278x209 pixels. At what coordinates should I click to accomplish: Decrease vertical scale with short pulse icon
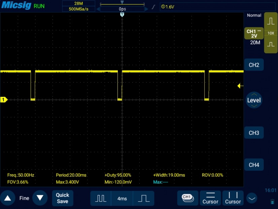tap(271, 44)
